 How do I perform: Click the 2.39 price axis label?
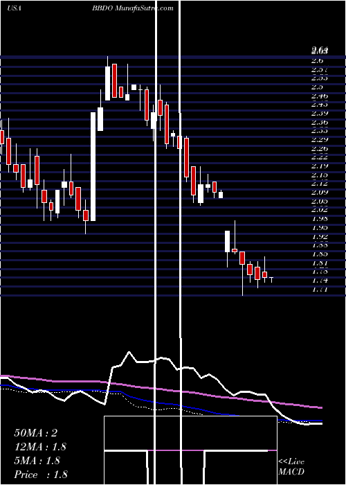320,114
